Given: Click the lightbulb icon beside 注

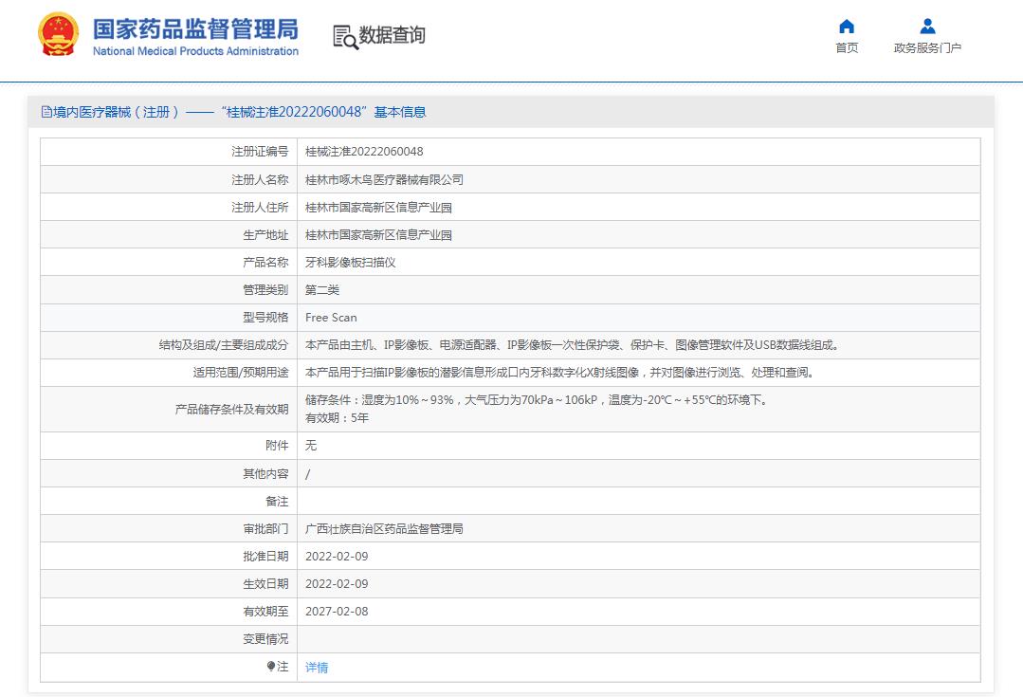Looking at the screenshot, I should tap(271, 667).
